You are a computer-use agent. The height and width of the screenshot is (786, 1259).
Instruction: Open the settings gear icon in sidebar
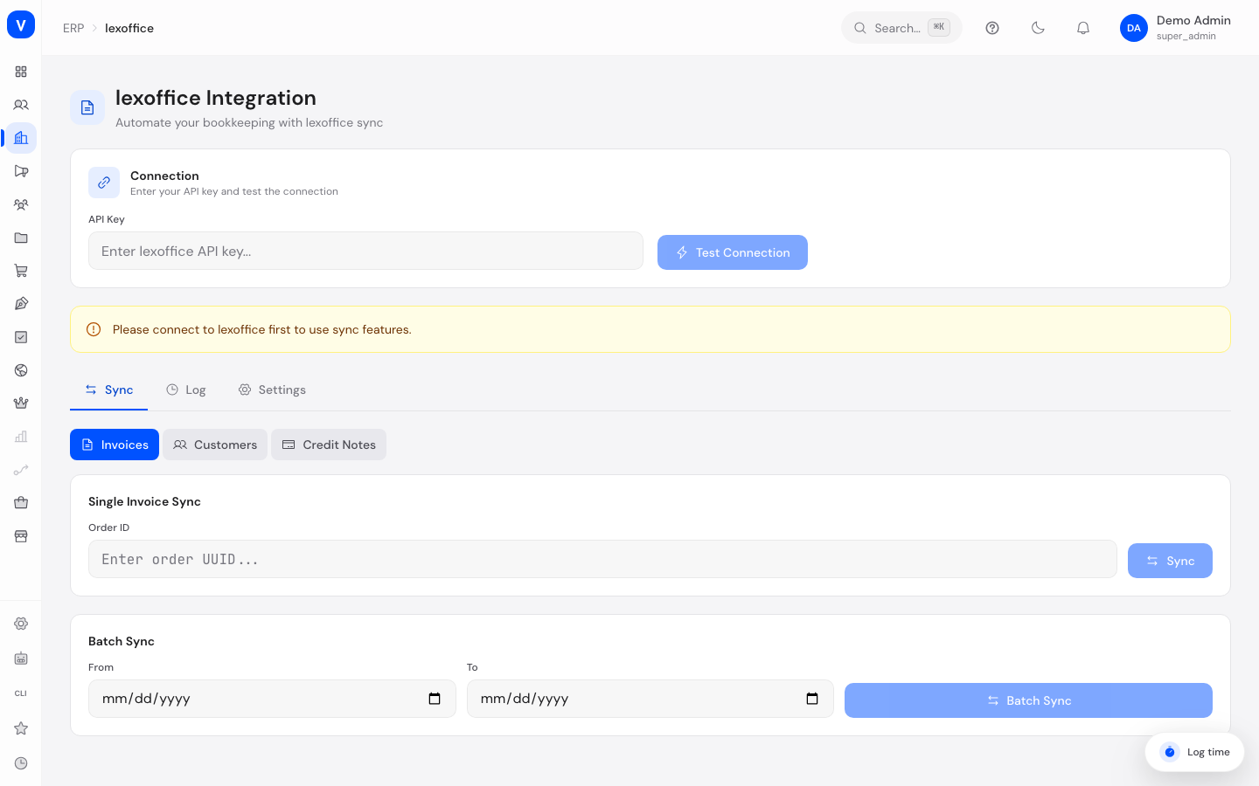[x=21, y=624]
